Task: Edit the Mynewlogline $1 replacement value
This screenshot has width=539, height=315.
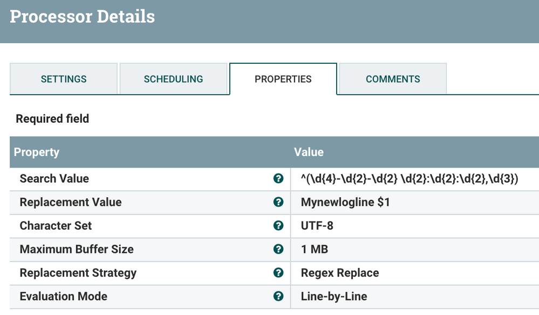Action: pos(345,202)
